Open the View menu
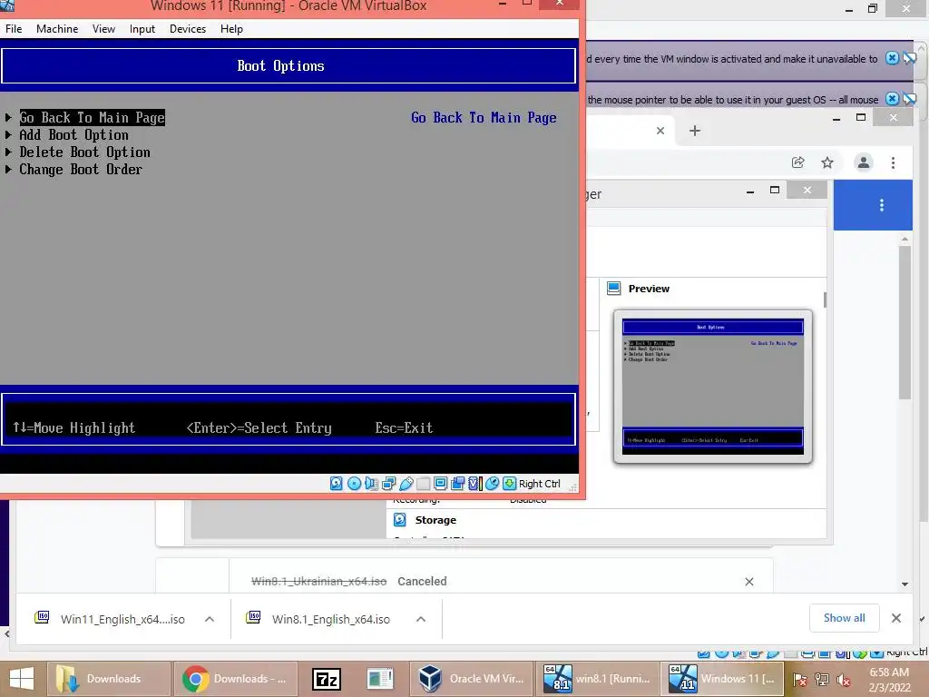Screen dimensions: 929x697 click(x=103, y=28)
